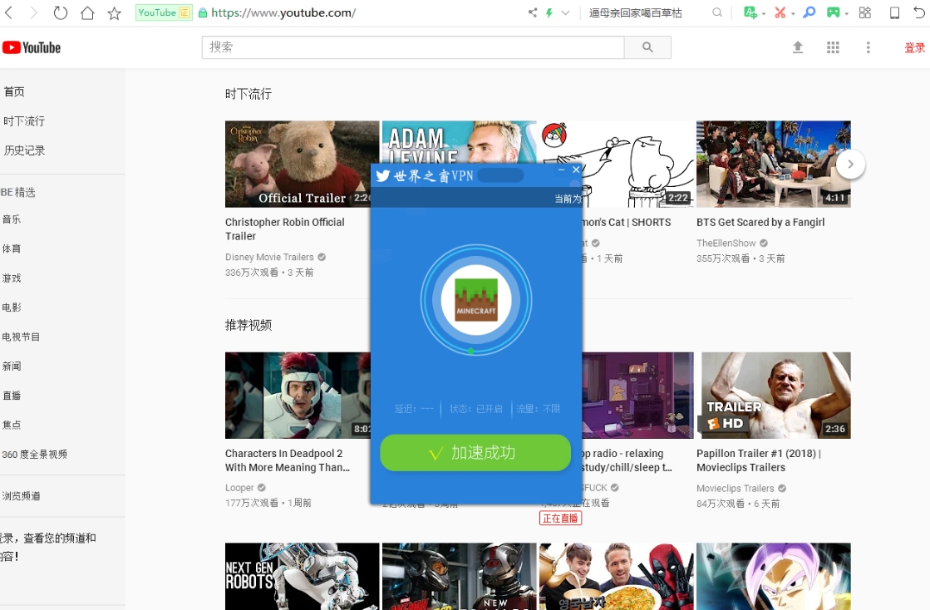Open 音乐 category in sidebar
The image size is (930, 610).
12,219
